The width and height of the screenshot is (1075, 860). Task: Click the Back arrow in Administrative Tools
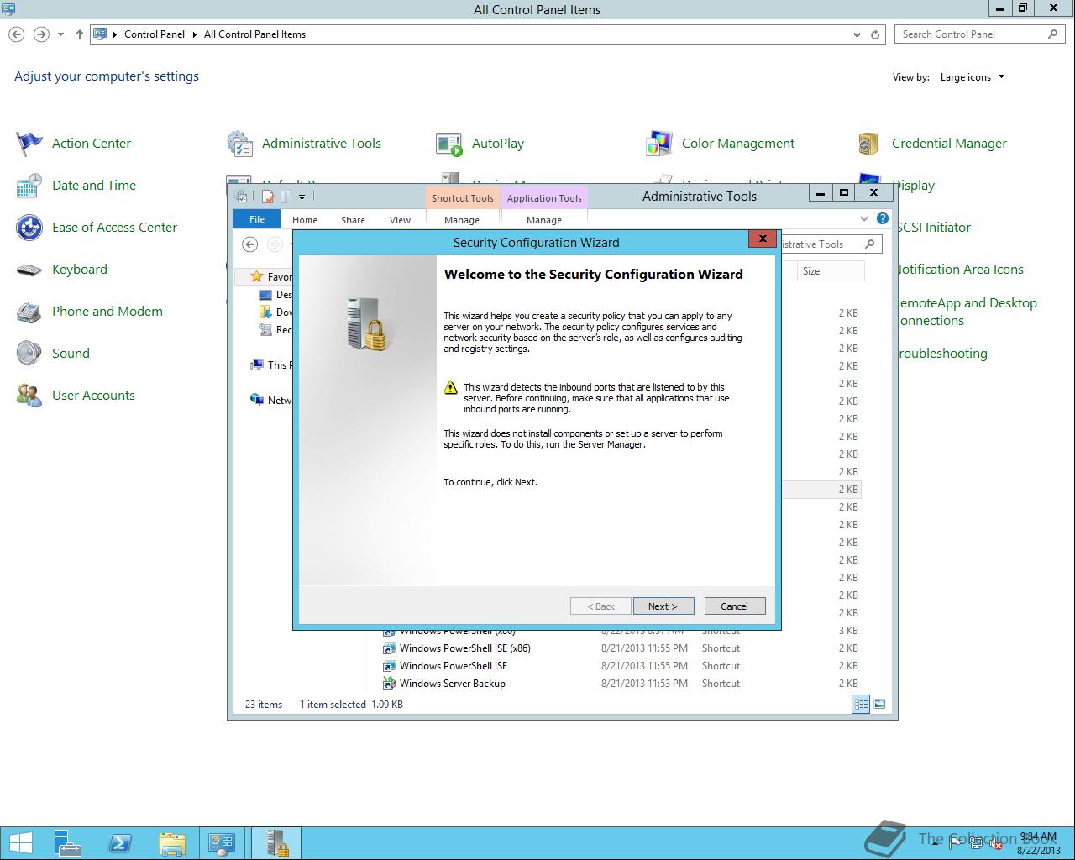pos(249,244)
